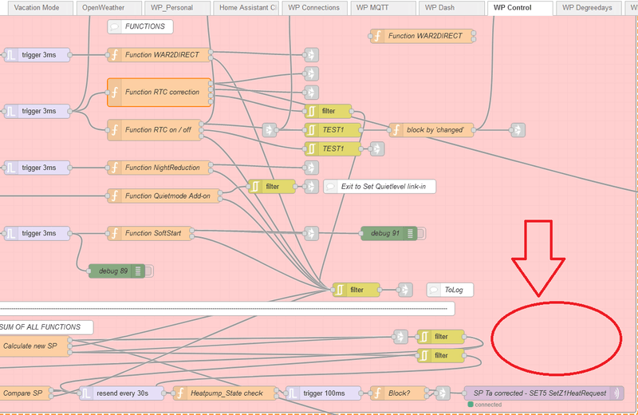The width and height of the screenshot is (638, 415).
Task: Select the Calculate new SP node
Action: click(34, 346)
